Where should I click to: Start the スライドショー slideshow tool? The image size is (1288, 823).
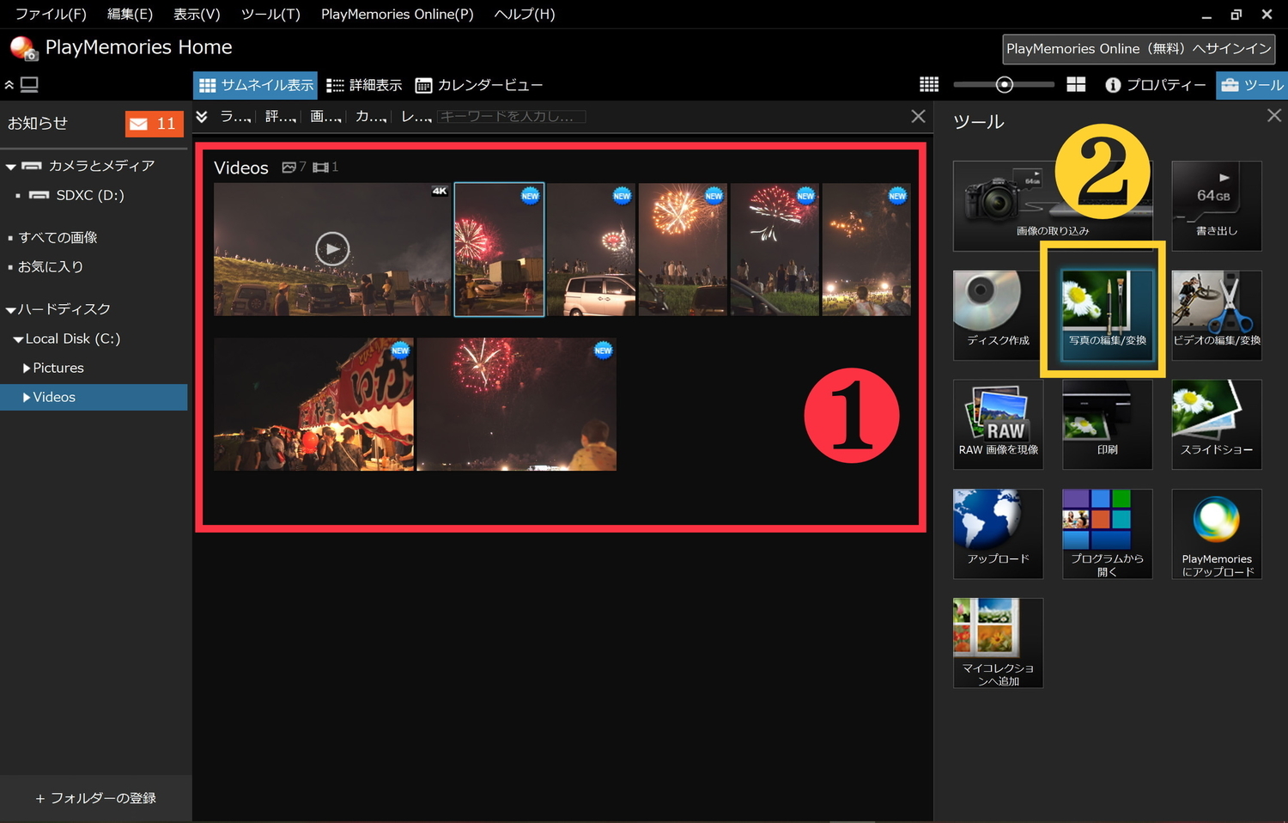tap(1217, 424)
